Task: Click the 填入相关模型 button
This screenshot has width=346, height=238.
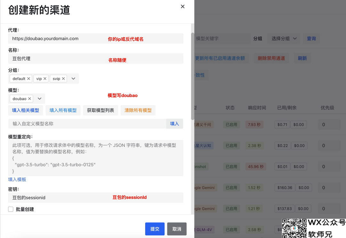Action: (26, 110)
